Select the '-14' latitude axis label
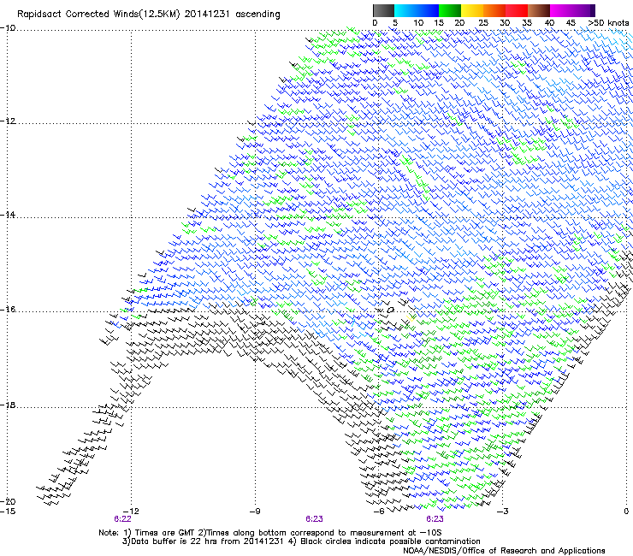 click(8, 215)
